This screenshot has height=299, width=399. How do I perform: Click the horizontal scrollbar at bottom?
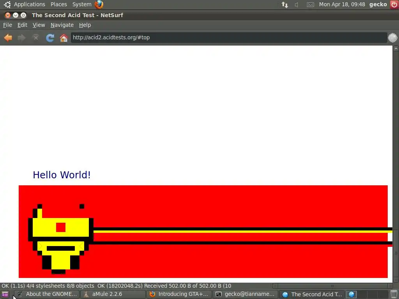(x=332, y=286)
